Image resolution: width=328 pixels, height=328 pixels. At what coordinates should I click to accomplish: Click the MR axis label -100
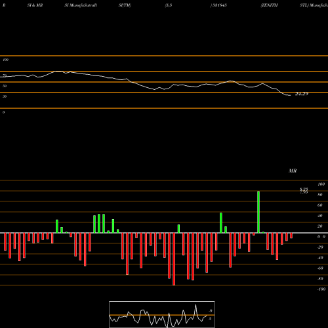click(321, 289)
